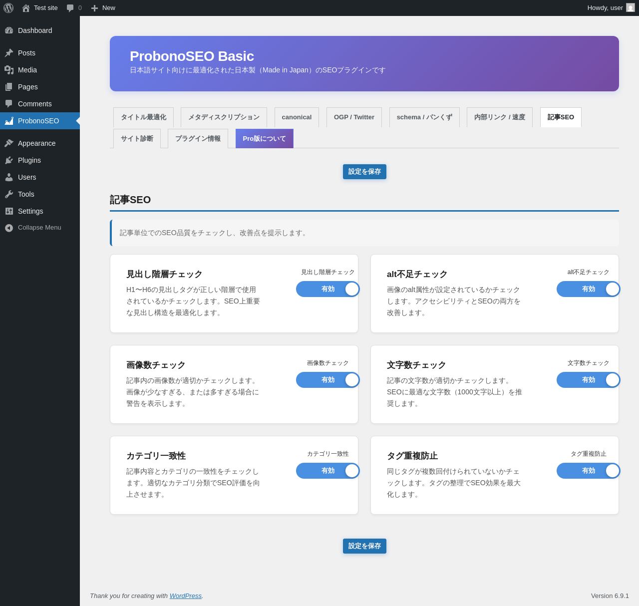639x606 pixels.
Task: Go to Plugins in the sidebar
Action: pyautogui.click(x=40, y=160)
